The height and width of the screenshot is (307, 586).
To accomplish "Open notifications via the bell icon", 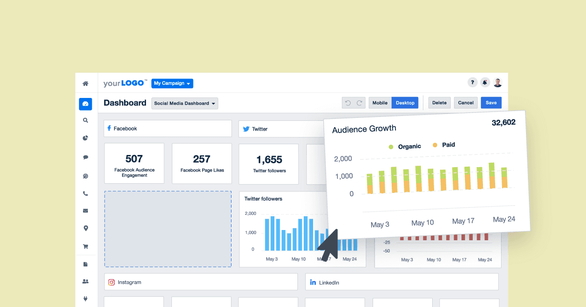I will click(x=485, y=82).
